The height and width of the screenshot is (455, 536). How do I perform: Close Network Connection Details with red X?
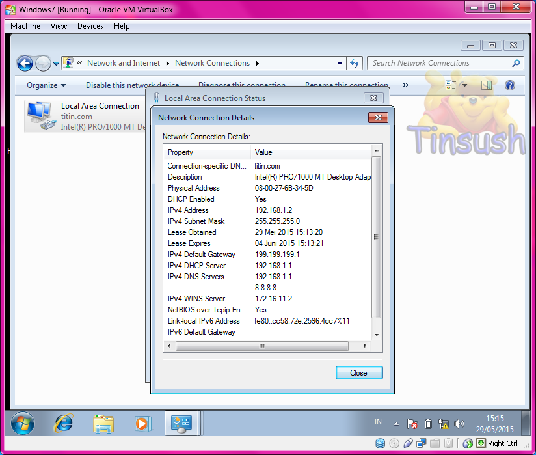[378, 118]
